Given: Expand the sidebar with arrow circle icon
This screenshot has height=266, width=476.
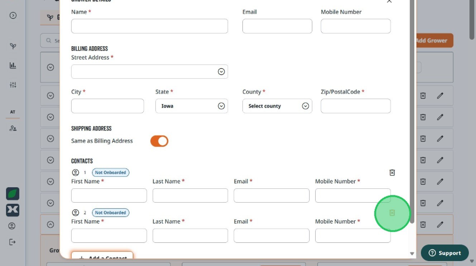Looking at the screenshot, I should [13, 15].
